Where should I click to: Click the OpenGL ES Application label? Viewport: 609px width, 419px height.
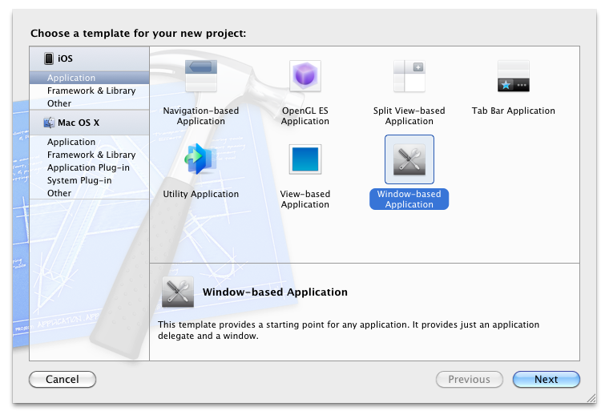pos(304,115)
